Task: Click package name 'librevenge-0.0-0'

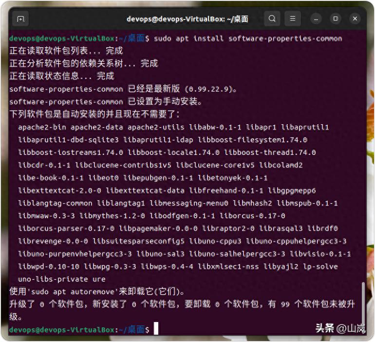Action: pyautogui.click(x=53, y=241)
